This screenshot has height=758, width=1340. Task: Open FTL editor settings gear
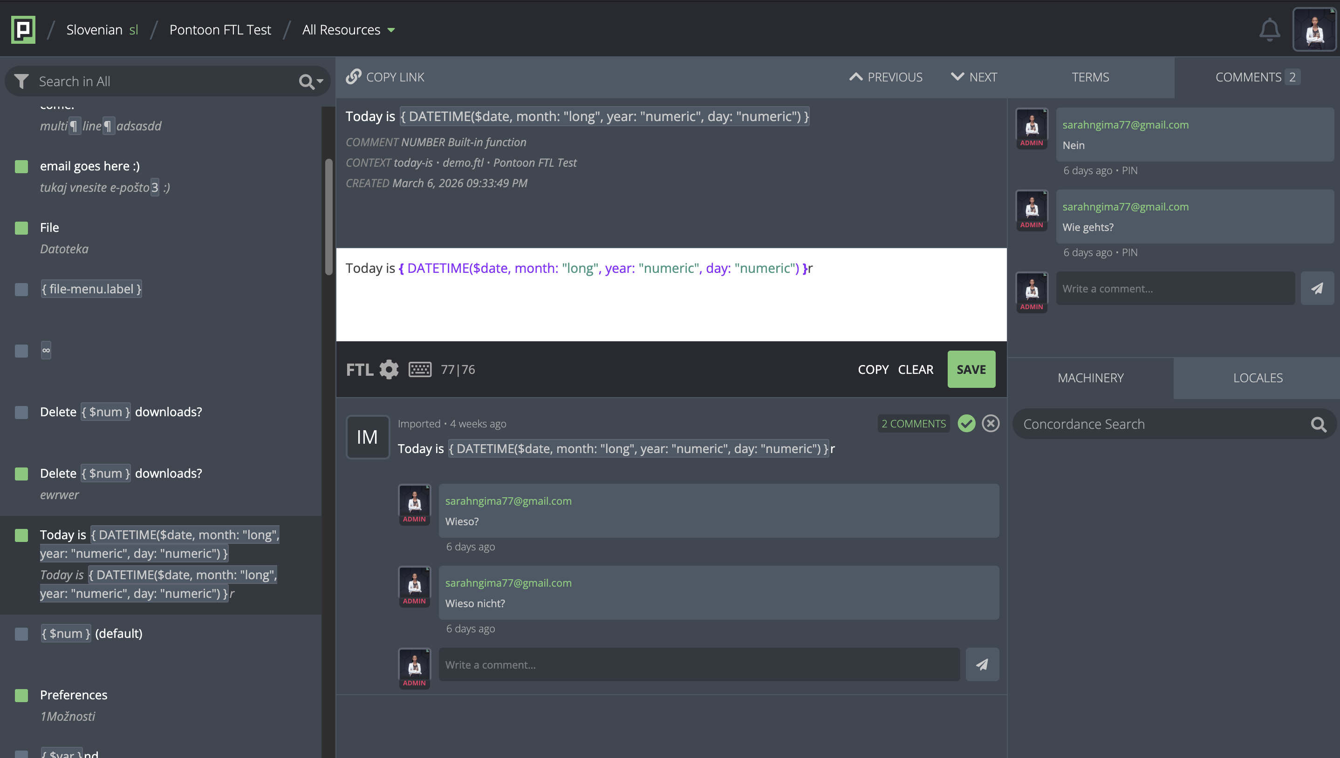[389, 369]
